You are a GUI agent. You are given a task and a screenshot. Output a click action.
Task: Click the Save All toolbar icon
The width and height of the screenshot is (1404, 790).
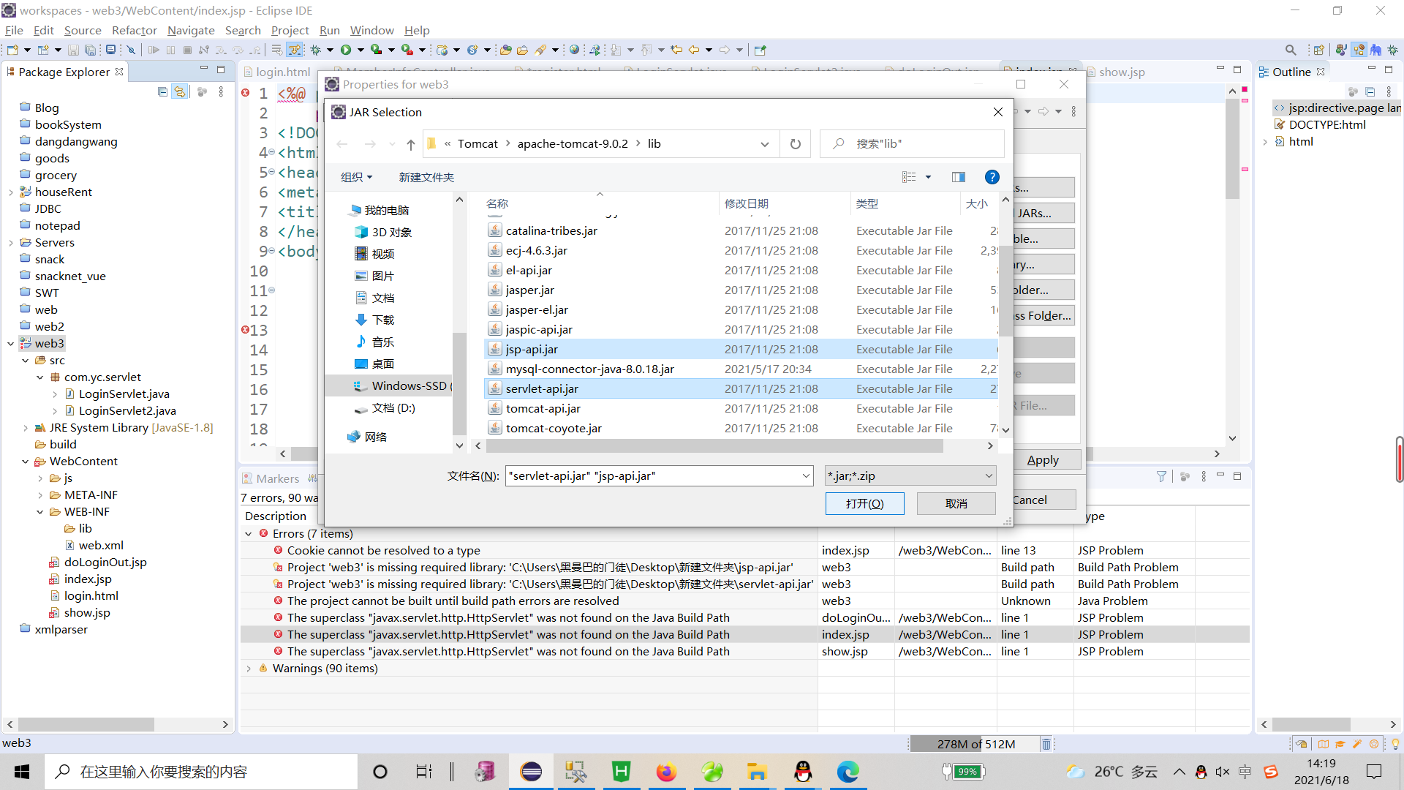tap(90, 50)
